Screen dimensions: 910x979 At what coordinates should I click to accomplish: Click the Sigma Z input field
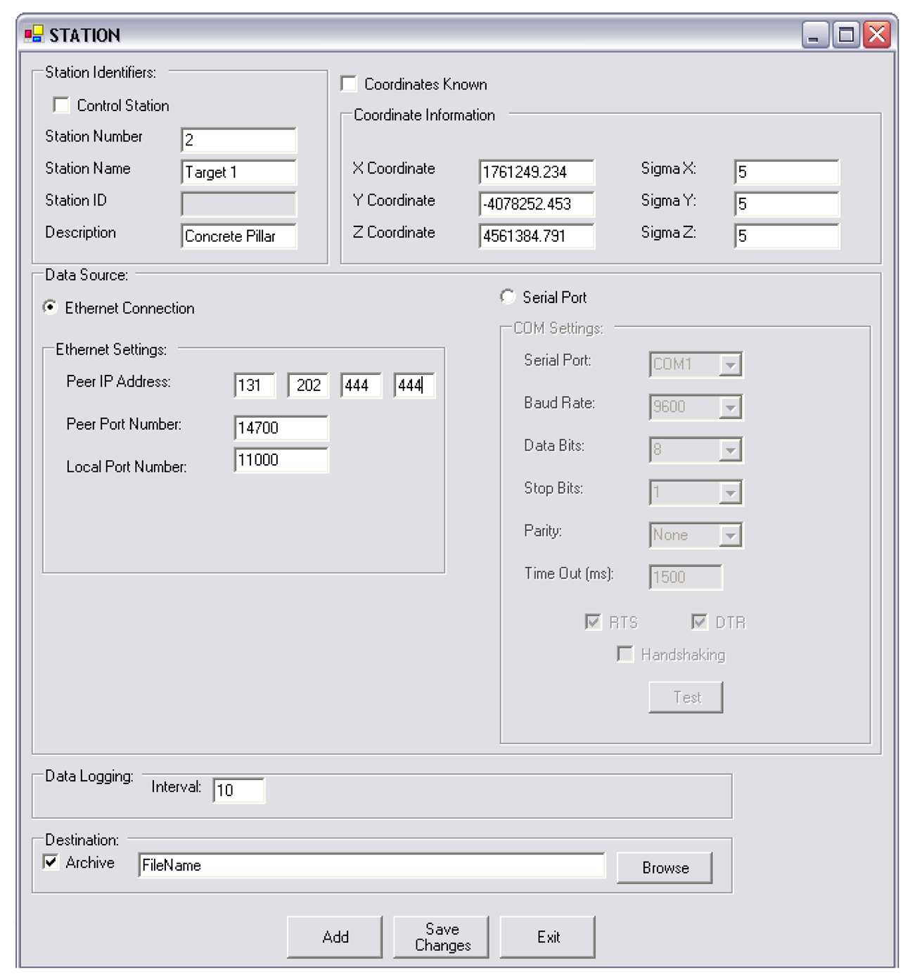(x=786, y=236)
